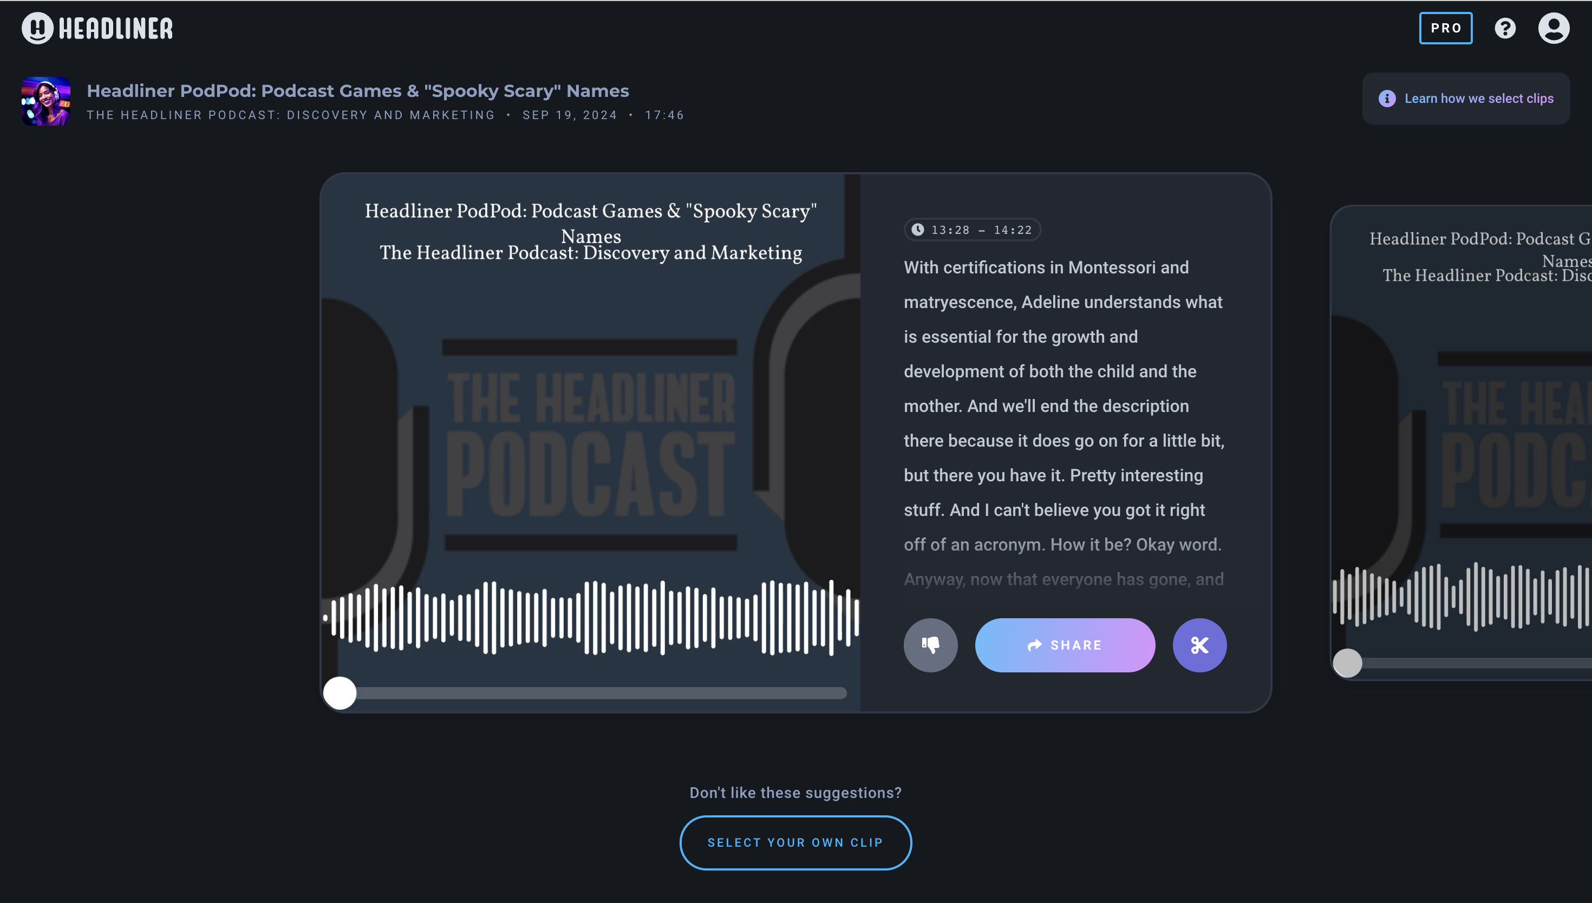The image size is (1592, 903).
Task: Click the main clip audio waveform
Action: [x=591, y=618]
